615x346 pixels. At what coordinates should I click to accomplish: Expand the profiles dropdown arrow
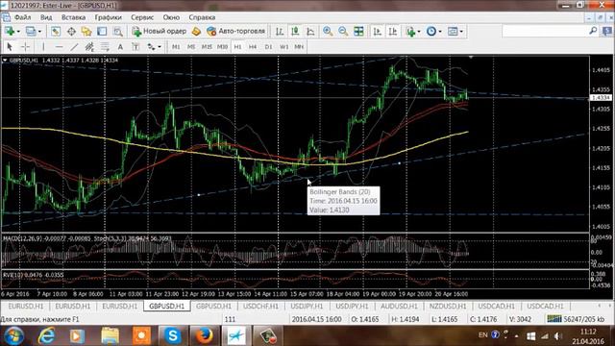pyautogui.click(x=39, y=32)
